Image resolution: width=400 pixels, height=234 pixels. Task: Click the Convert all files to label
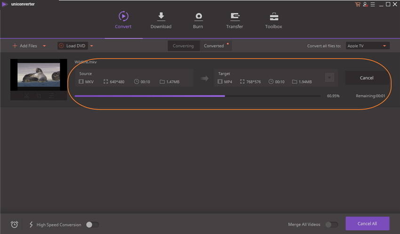(324, 46)
